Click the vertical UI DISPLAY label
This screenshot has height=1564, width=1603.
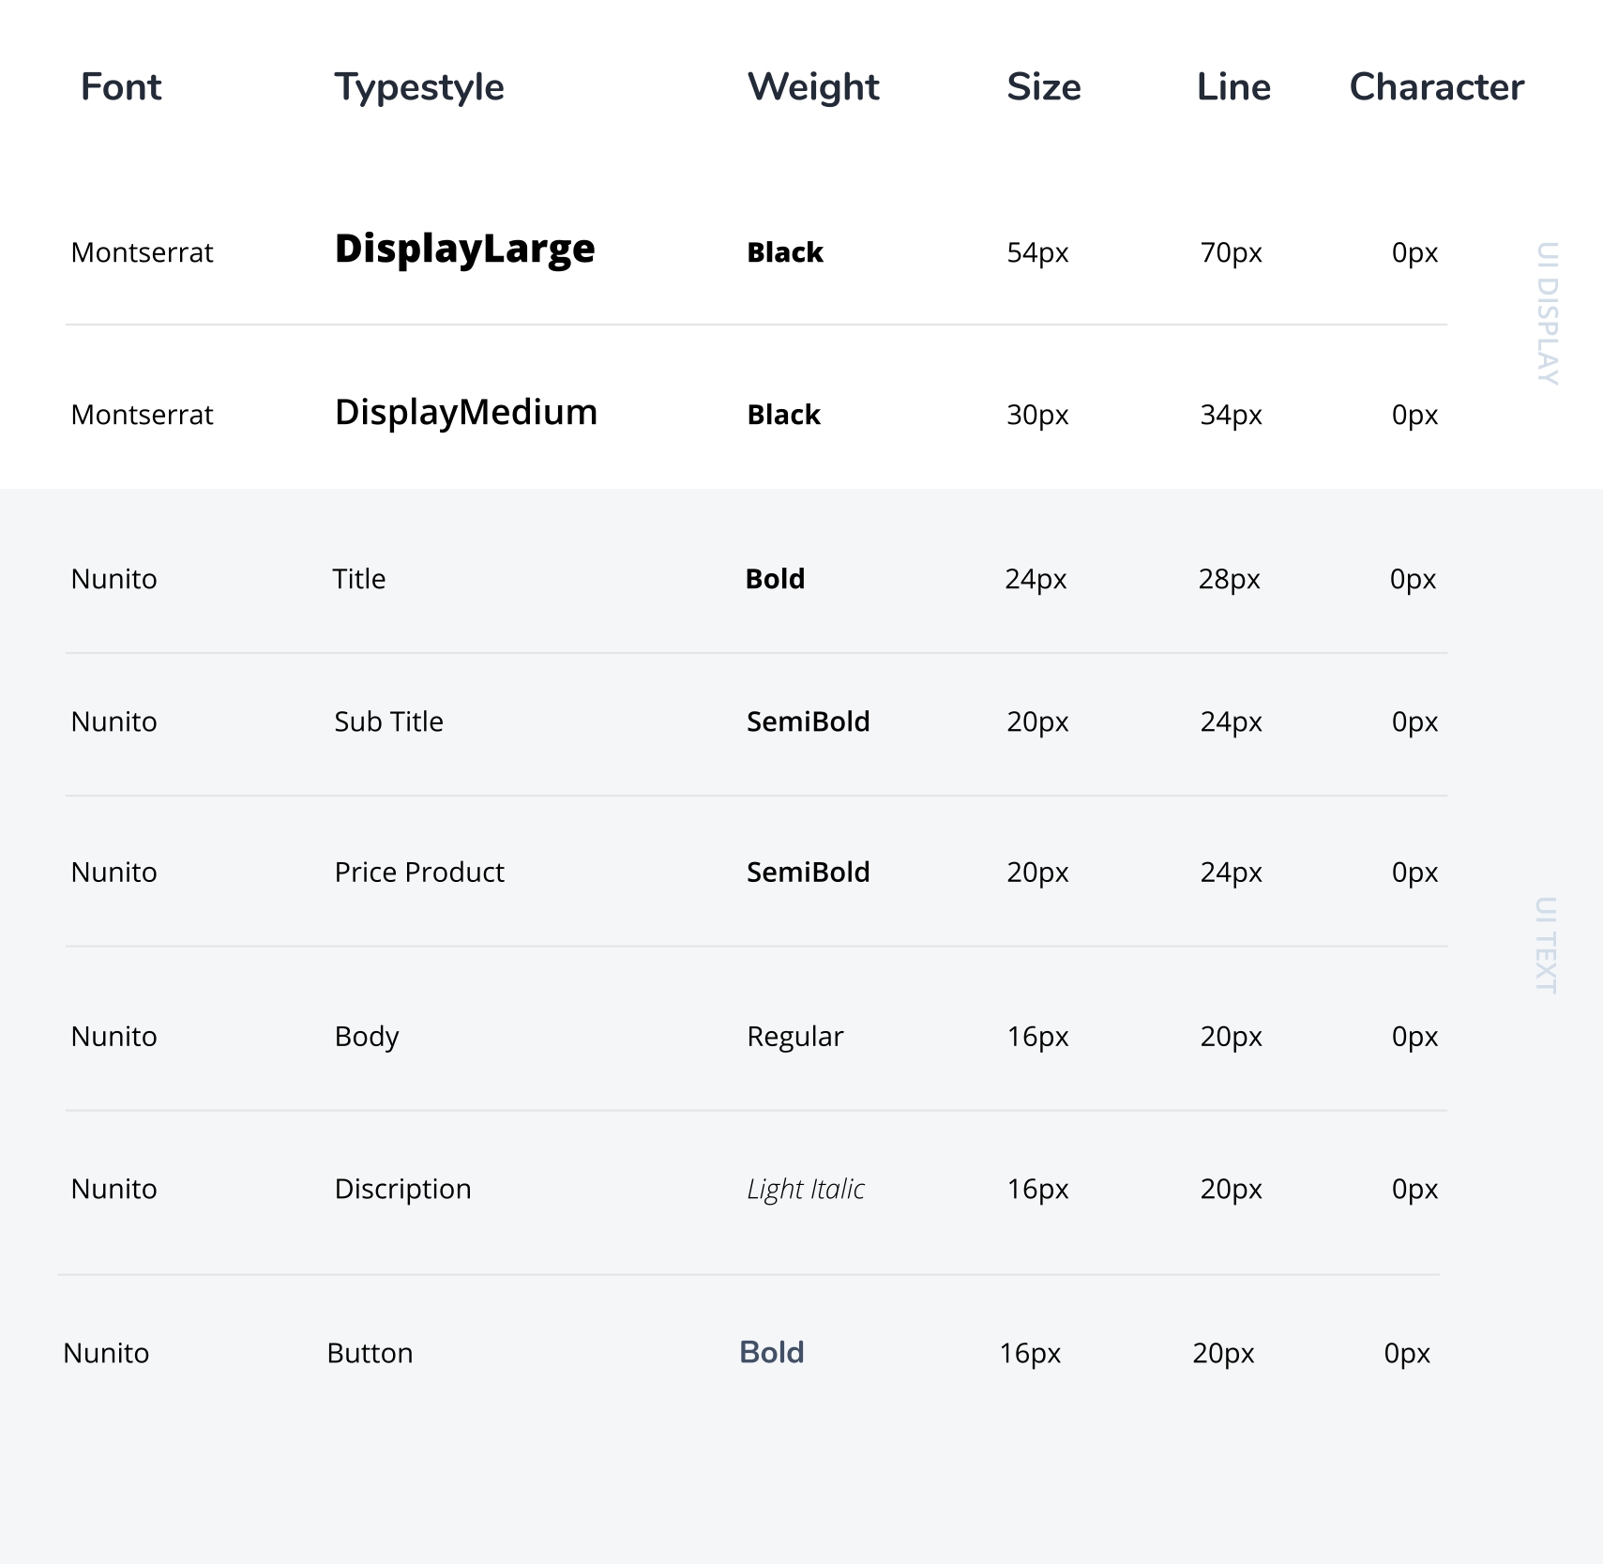(1547, 313)
